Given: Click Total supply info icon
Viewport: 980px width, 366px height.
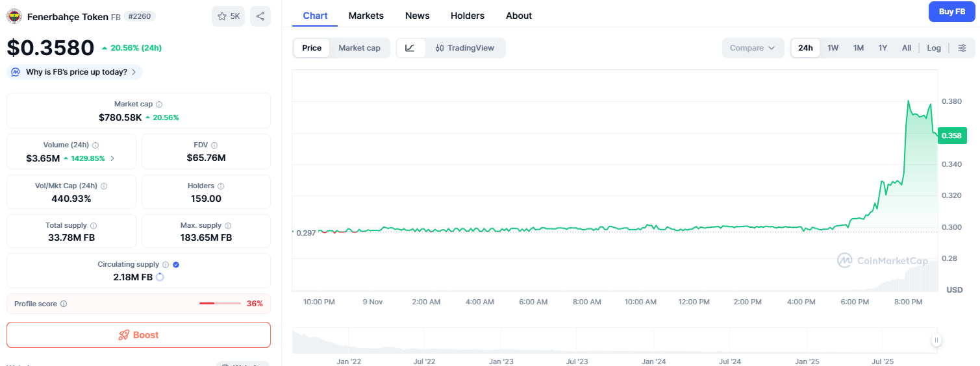Looking at the screenshot, I should [94, 226].
